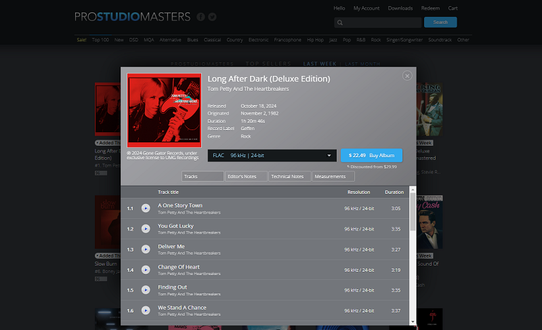Open the Cart link

453,8
